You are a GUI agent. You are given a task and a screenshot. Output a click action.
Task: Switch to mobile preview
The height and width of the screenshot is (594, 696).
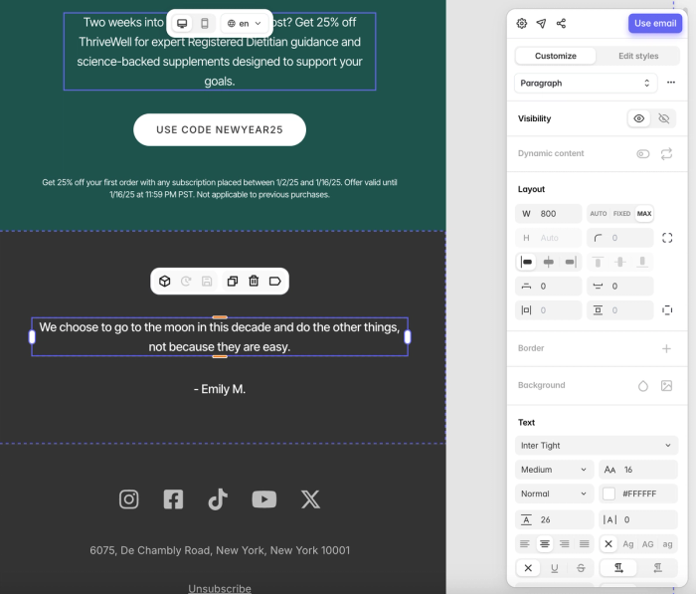[x=205, y=23]
